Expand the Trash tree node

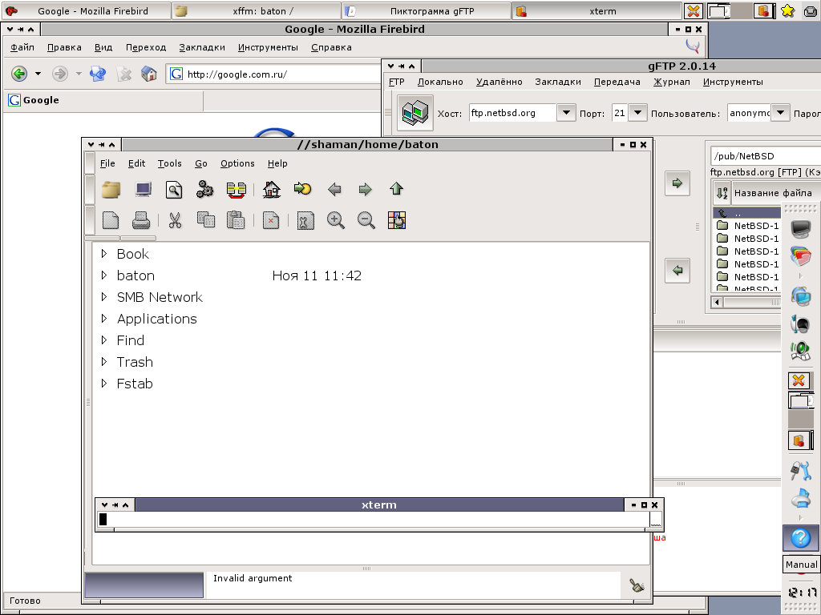(x=103, y=362)
